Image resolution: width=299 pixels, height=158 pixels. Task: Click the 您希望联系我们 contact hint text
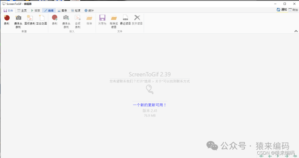tap(150, 81)
